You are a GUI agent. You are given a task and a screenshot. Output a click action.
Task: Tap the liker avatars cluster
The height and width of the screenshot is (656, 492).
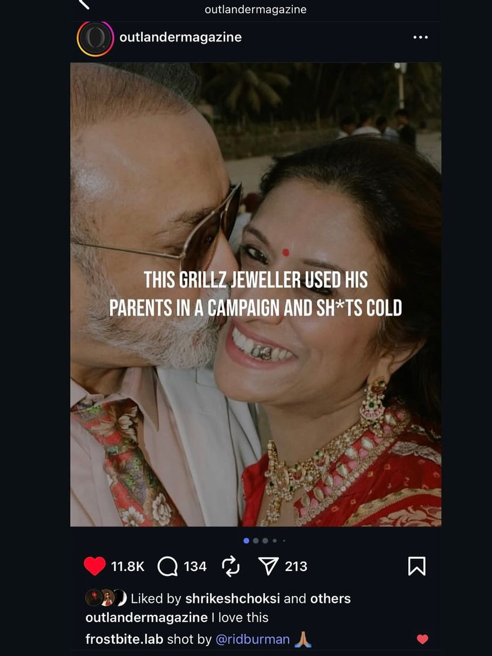[x=106, y=598]
